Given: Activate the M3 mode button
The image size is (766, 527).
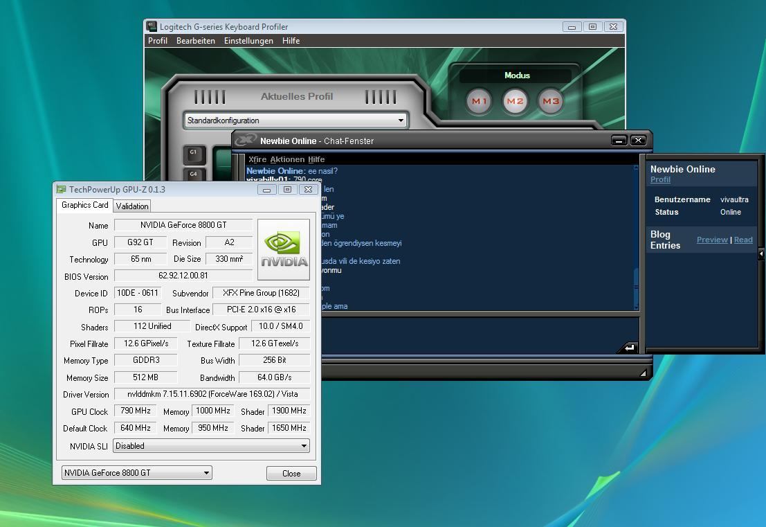Looking at the screenshot, I should tap(551, 101).
